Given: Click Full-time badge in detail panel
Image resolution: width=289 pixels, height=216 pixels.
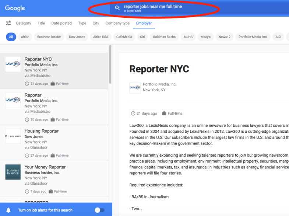Looking at the screenshot, I should click(x=172, y=114).
